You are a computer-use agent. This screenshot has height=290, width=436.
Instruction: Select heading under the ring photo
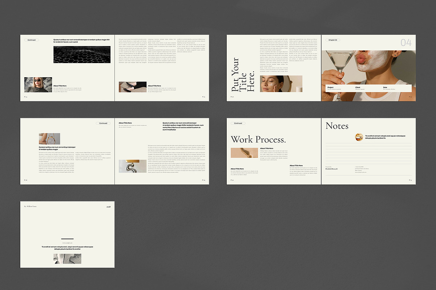point(57,148)
